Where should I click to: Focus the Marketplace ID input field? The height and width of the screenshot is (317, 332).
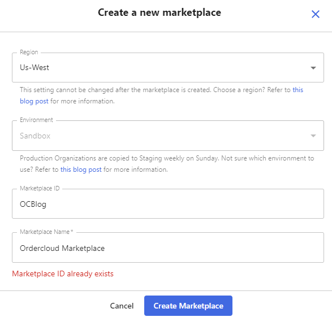[x=168, y=204]
